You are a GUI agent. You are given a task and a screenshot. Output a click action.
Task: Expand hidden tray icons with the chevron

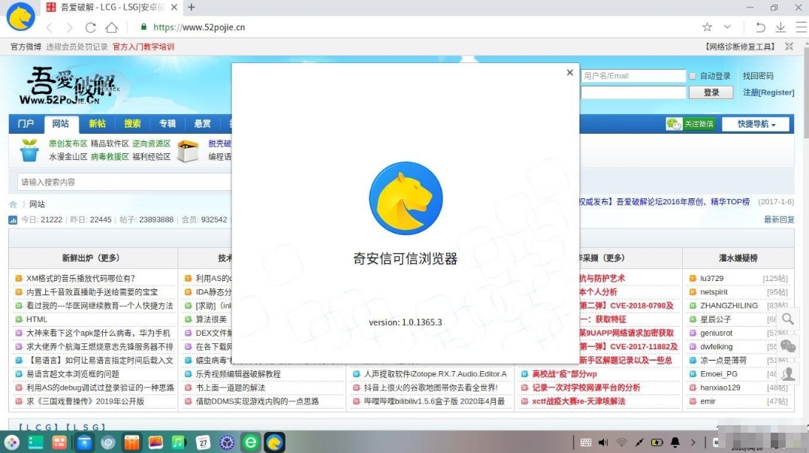[693, 442]
